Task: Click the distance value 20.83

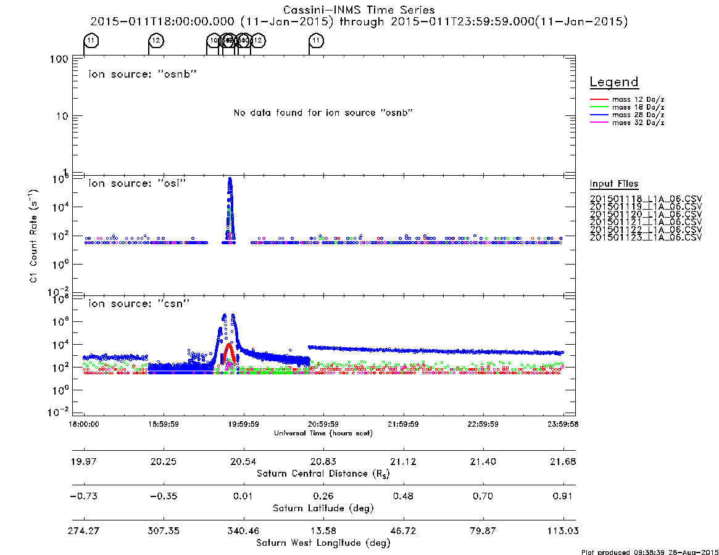Action: click(x=323, y=461)
